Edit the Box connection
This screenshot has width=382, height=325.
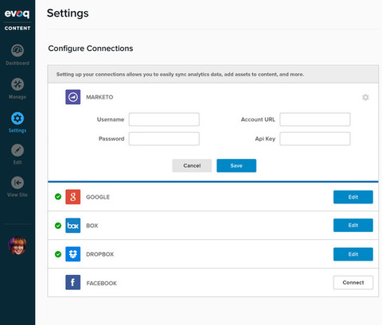[353, 225]
